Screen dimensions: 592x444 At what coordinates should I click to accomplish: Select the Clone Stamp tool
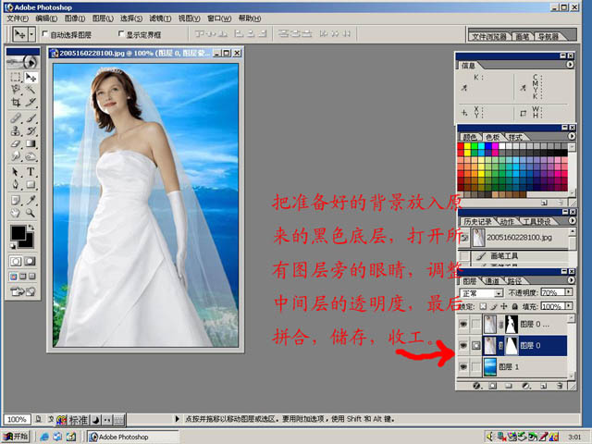(15, 131)
